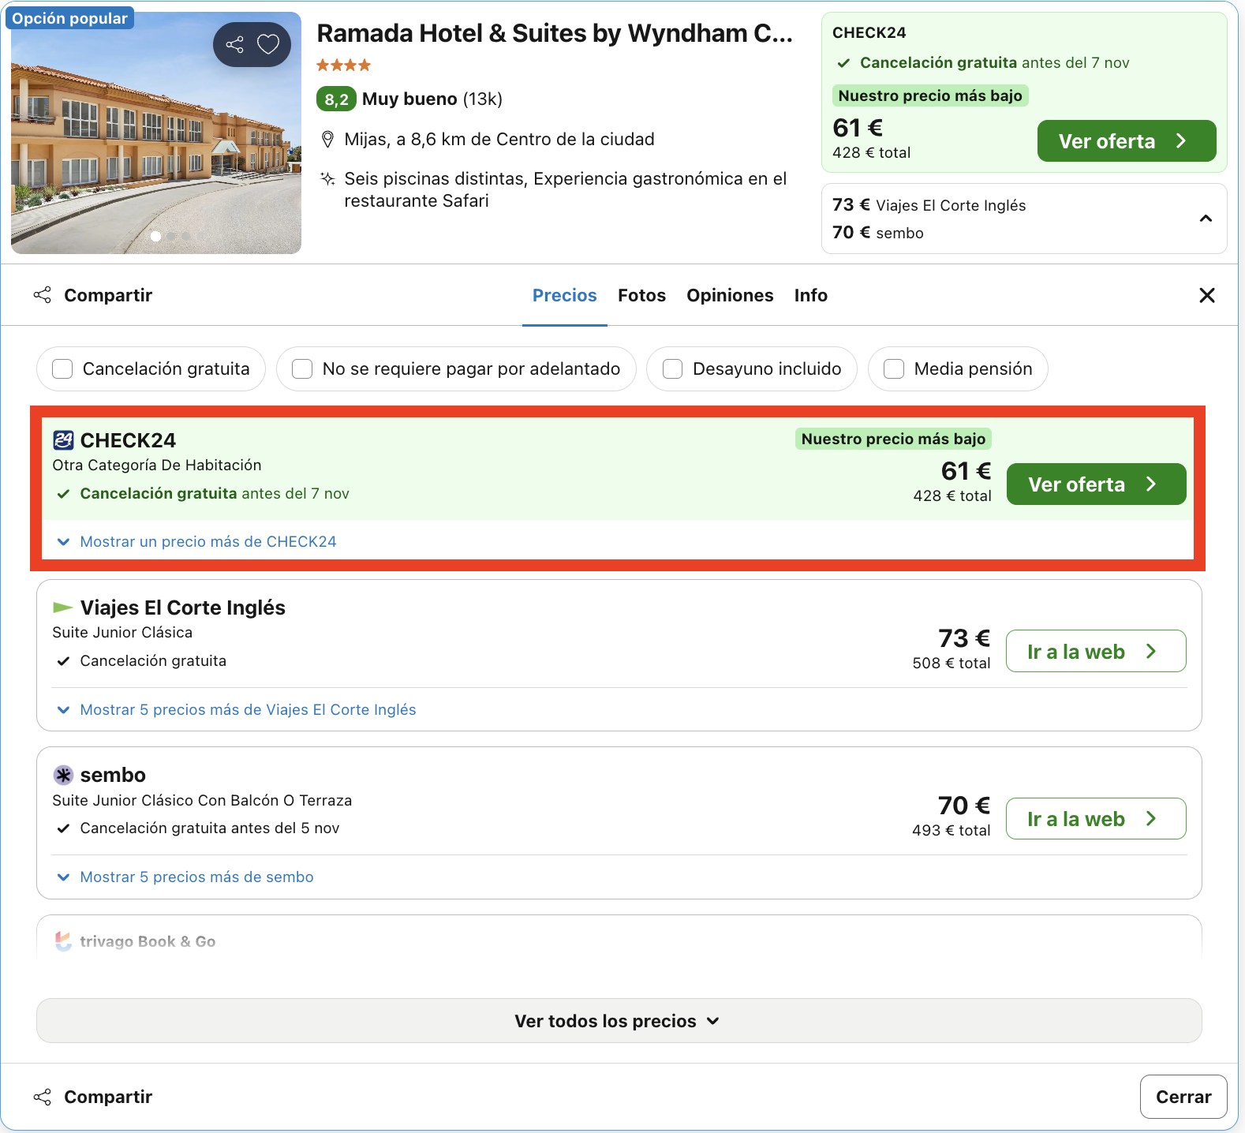Enable the Cancelación gratuita filter checkbox

(x=62, y=368)
